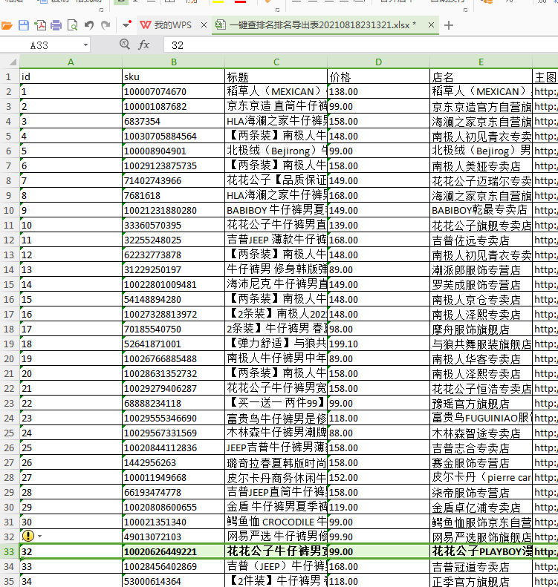Select sku cell 71402743966
The width and height of the screenshot is (558, 587).
pos(174,181)
